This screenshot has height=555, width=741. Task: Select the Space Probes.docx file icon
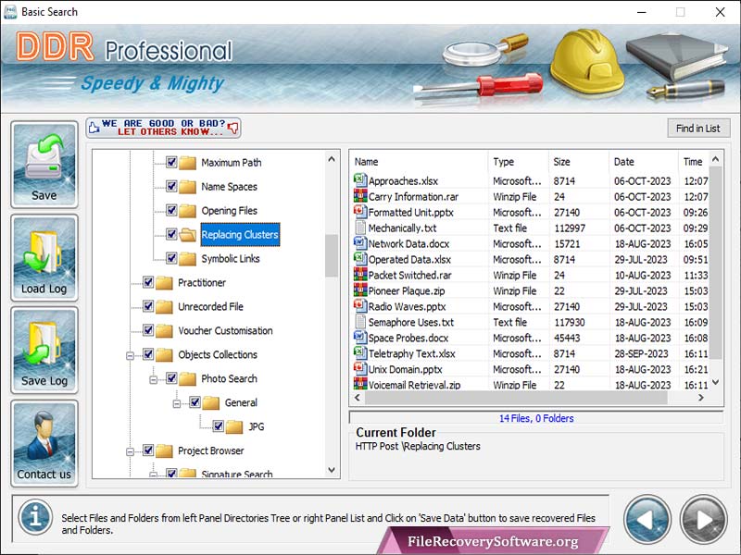(x=360, y=337)
